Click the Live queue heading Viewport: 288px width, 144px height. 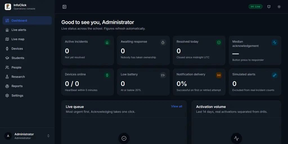75,107
